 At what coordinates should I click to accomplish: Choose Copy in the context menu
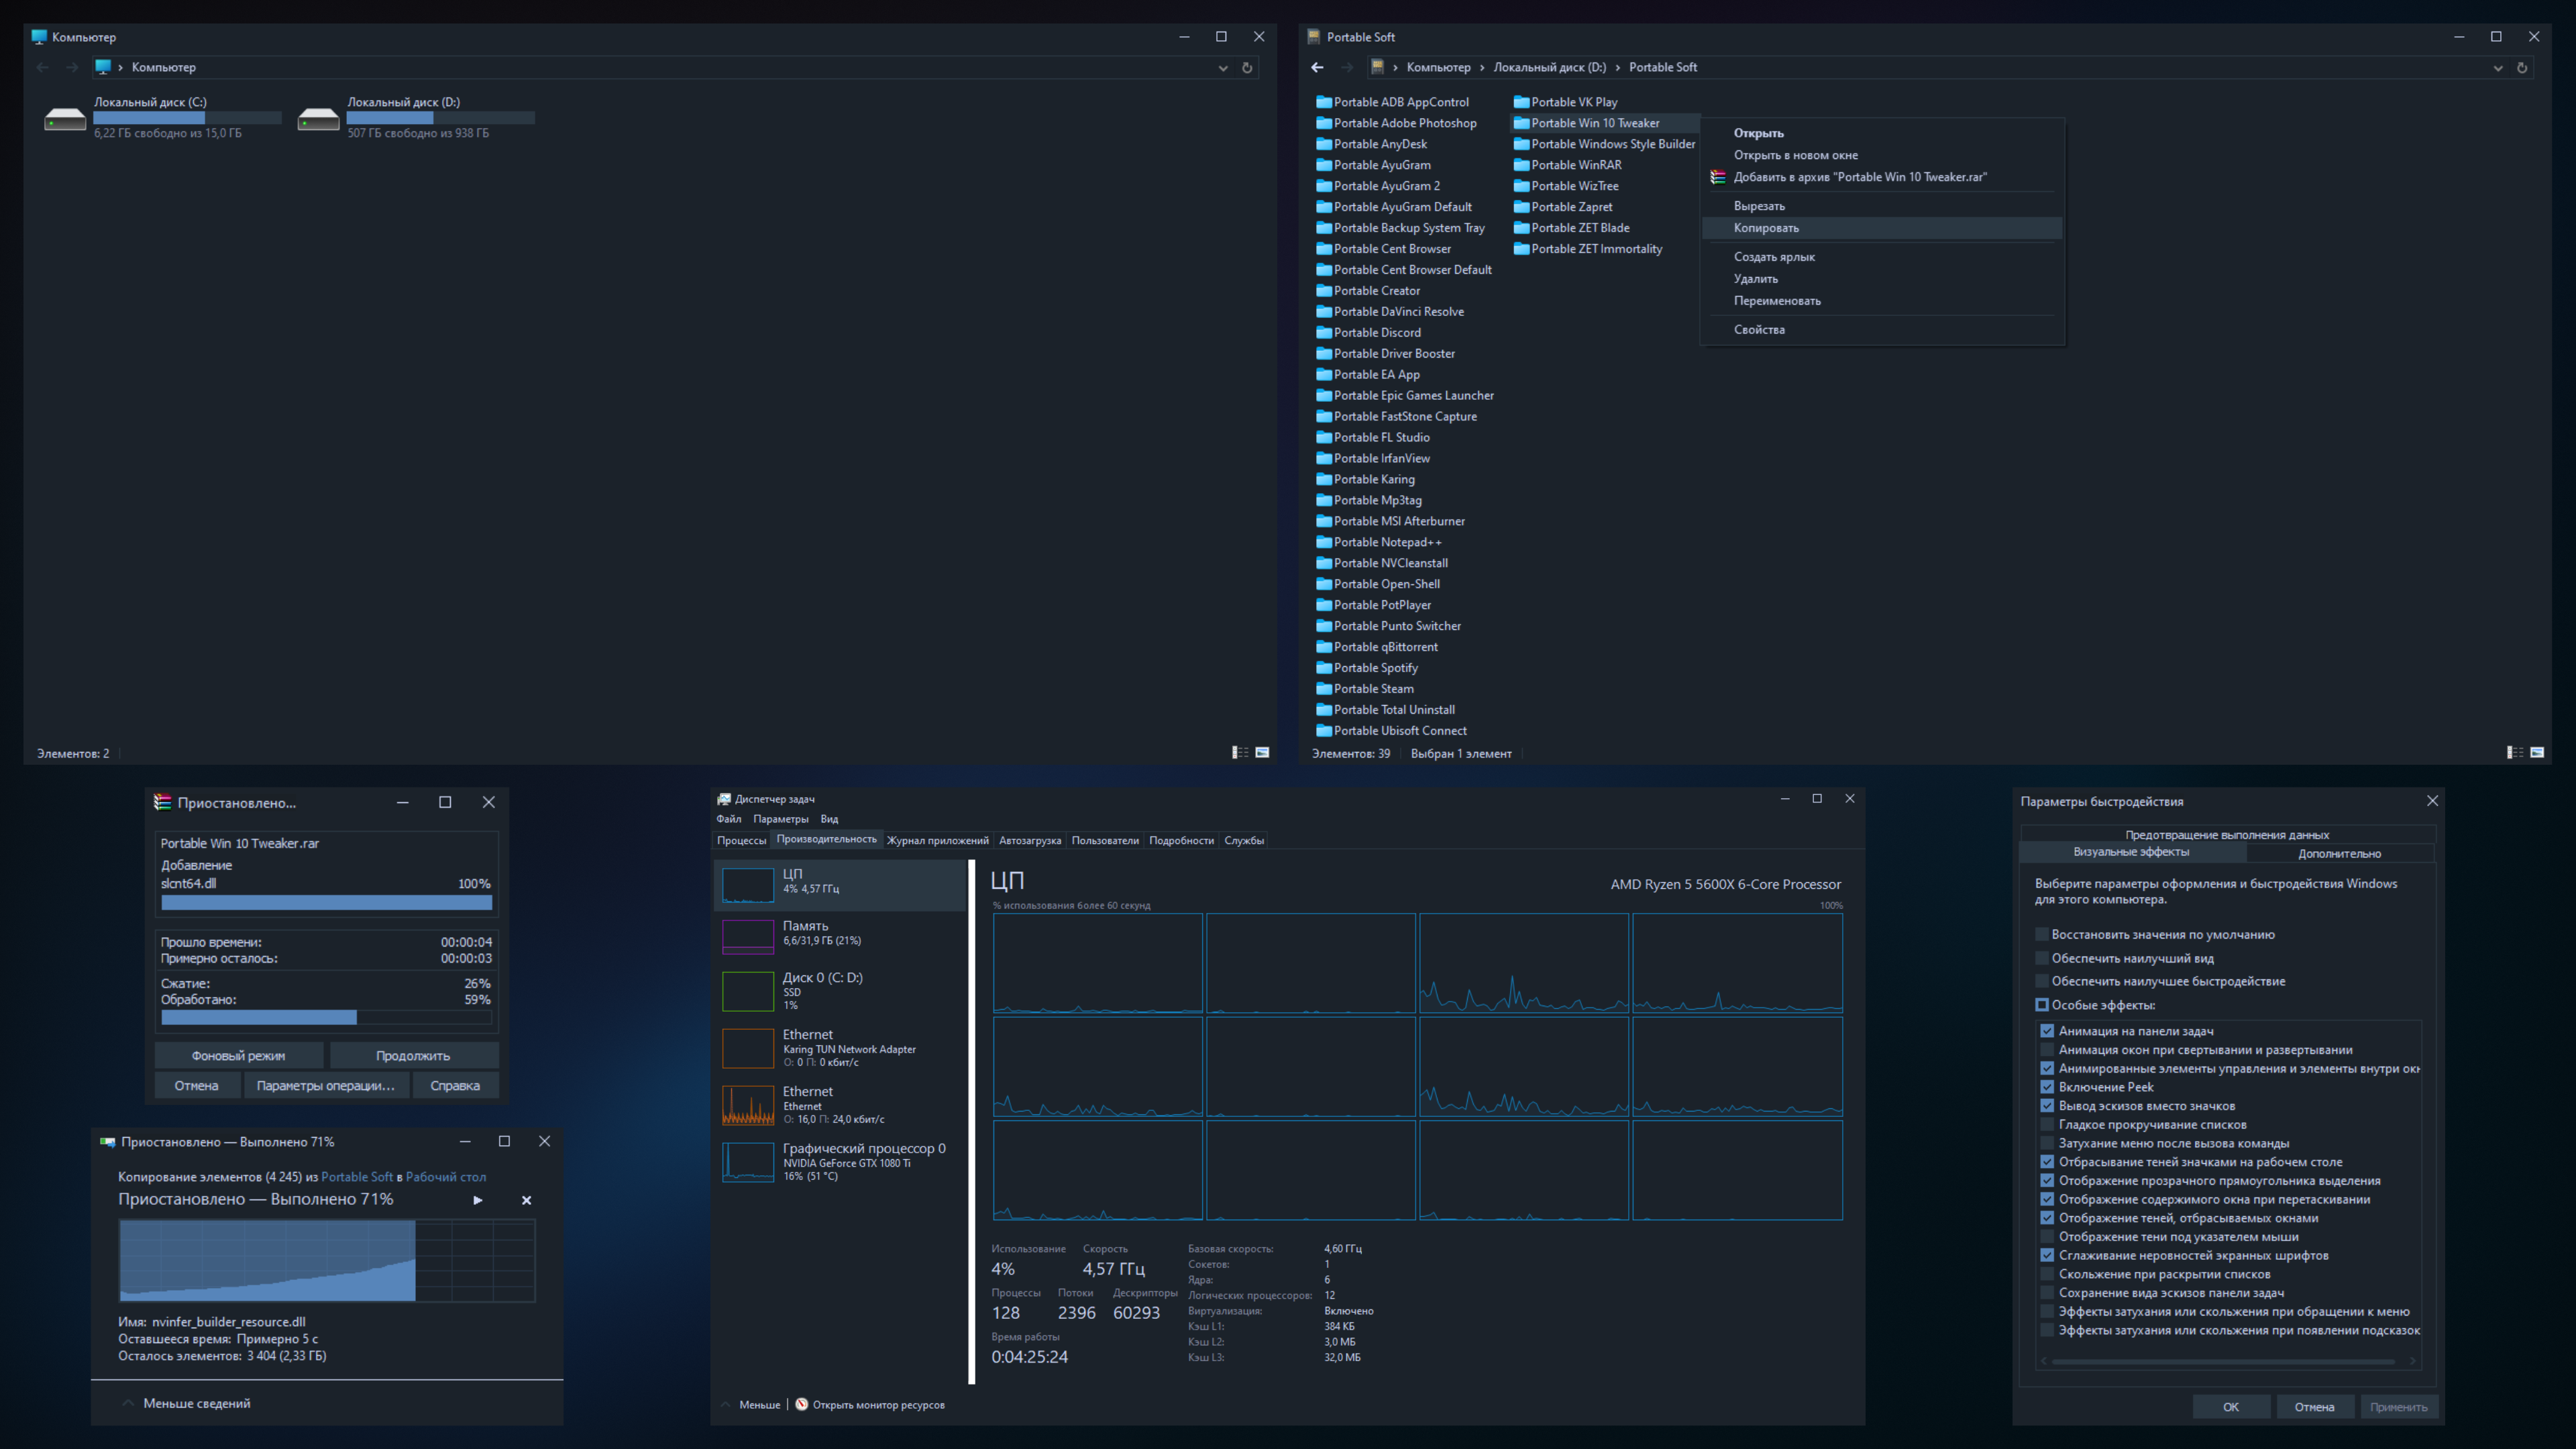[1766, 228]
